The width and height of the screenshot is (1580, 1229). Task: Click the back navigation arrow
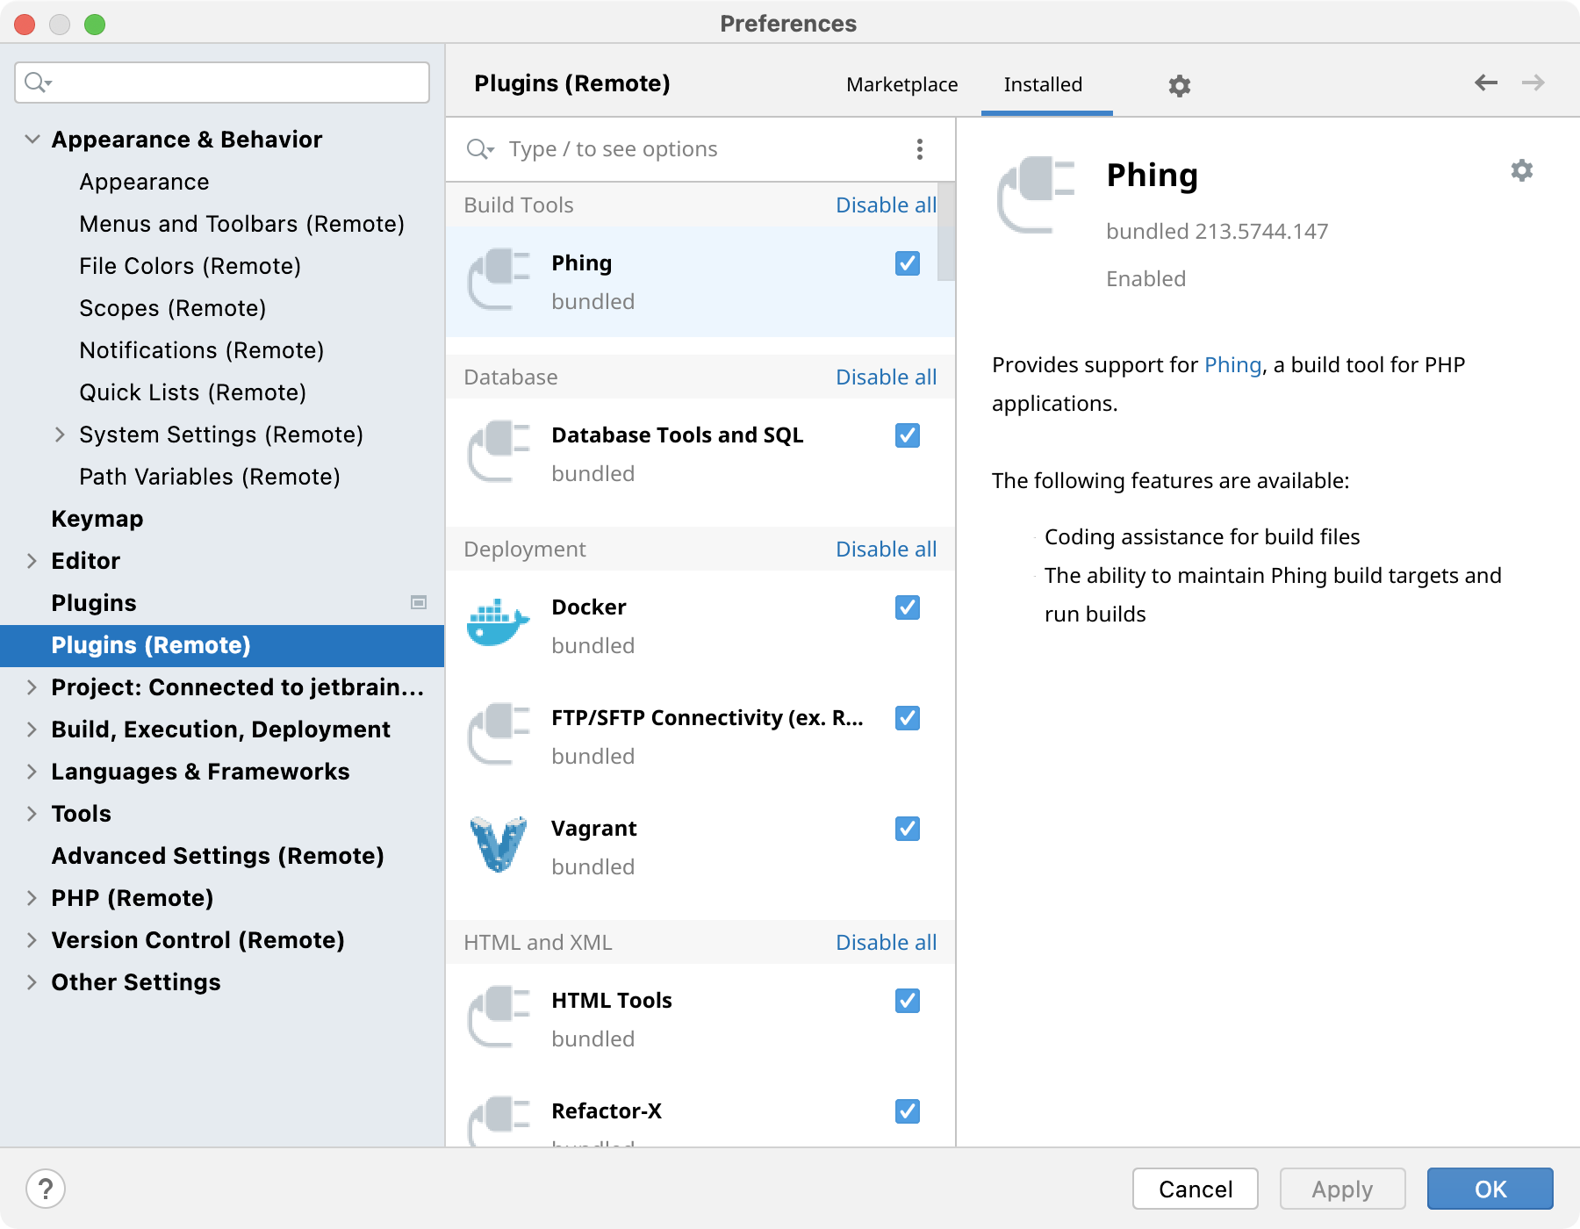[x=1485, y=82]
